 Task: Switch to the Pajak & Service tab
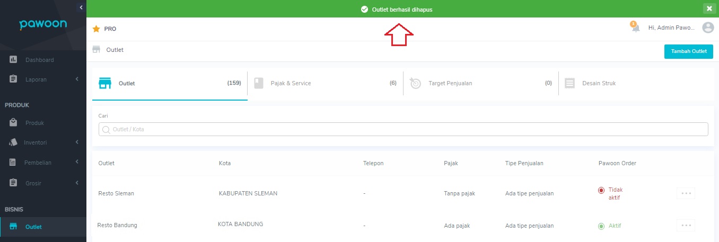(326, 83)
